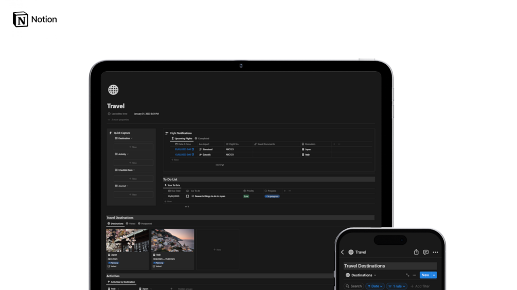Add a new row in To Do list

168,201
